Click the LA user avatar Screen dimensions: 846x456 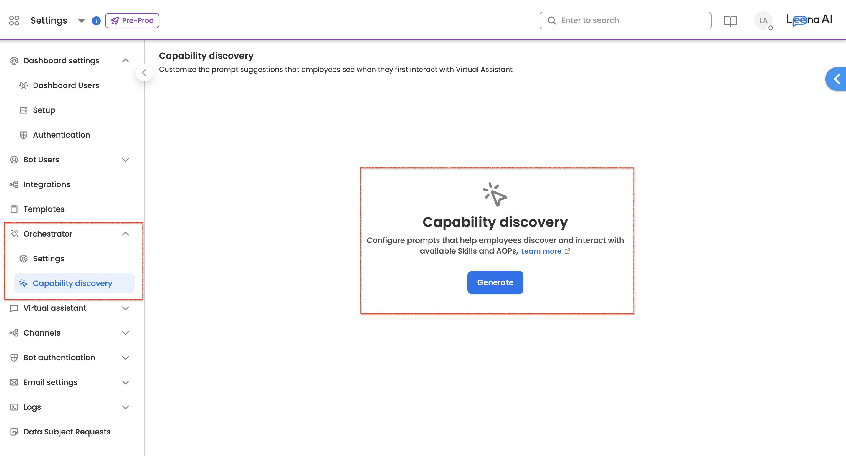(x=763, y=21)
